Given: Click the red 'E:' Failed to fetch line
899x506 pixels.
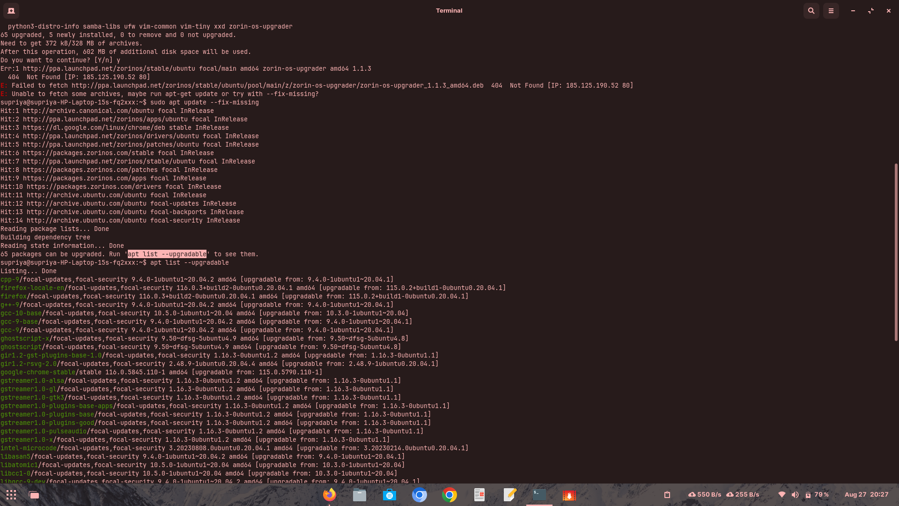Looking at the screenshot, I should point(317,86).
